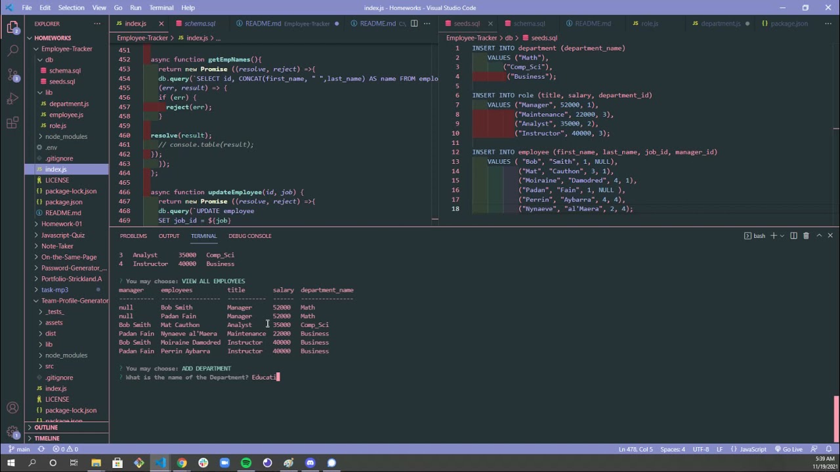Open the Extensions view
Image resolution: width=840 pixels, height=472 pixels.
tap(12, 123)
